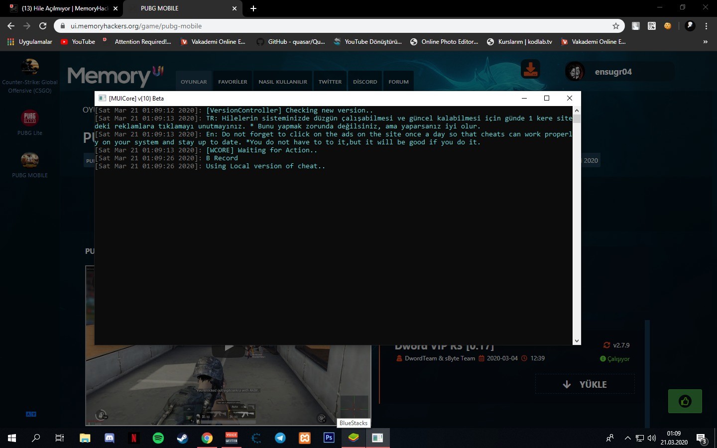This screenshot has width=717, height=448.
Task: Click the v2.7.9 version label
Action: pyautogui.click(x=616, y=345)
